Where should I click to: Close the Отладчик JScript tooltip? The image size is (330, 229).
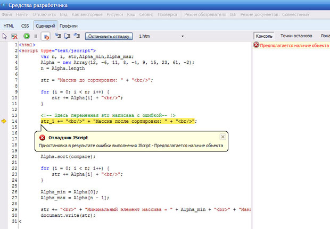click(x=222, y=137)
